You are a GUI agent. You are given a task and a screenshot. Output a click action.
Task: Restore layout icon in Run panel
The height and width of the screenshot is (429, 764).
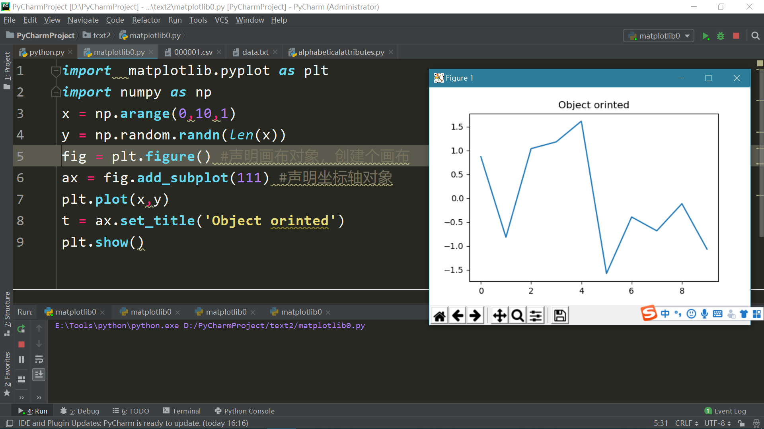(x=21, y=379)
